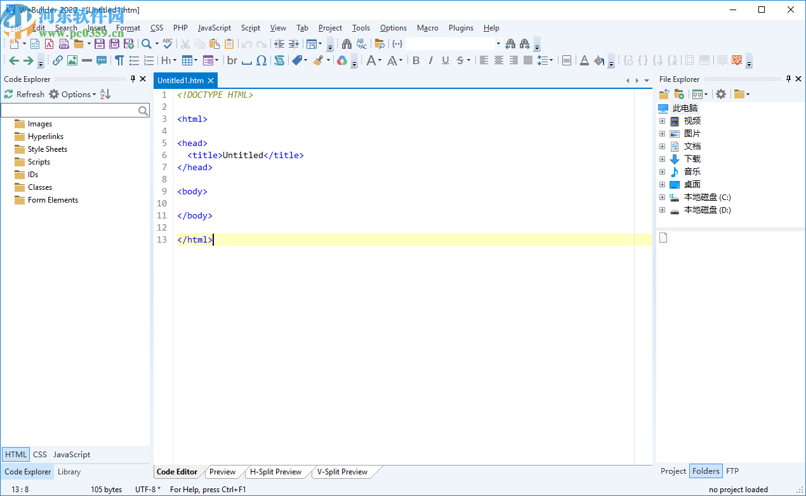Sort Code Explorer items with the A-Z icon
Screen dimensions: 806x496
(105, 94)
